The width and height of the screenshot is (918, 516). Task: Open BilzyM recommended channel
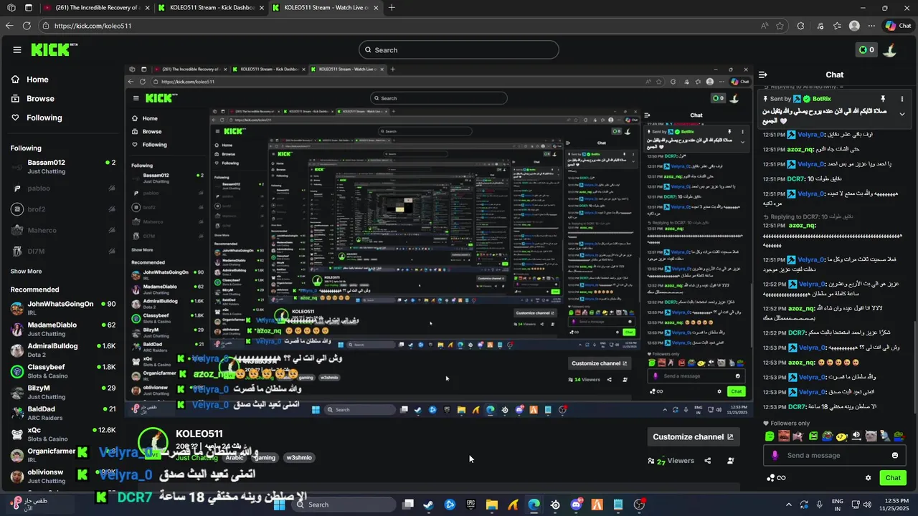(62, 393)
